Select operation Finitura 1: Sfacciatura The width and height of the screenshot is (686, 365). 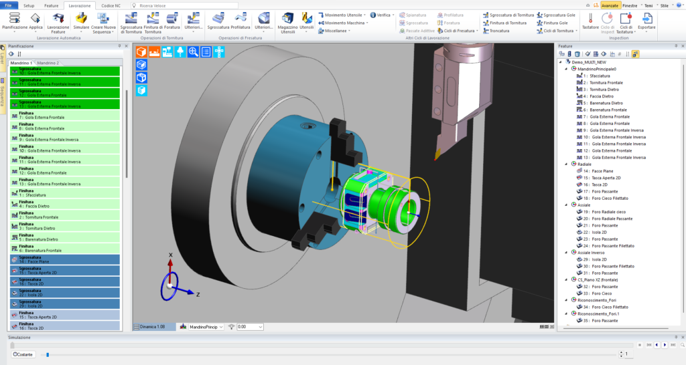pos(65,193)
